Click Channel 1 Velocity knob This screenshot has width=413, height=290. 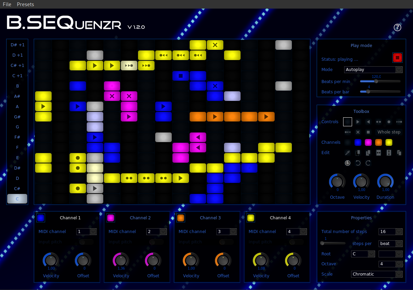[51, 260]
